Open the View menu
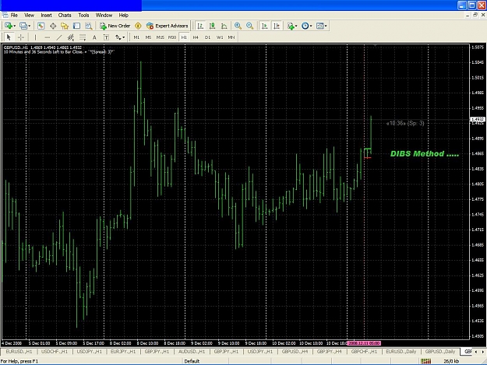Image resolution: width=487 pixels, height=365 pixels. (29, 16)
